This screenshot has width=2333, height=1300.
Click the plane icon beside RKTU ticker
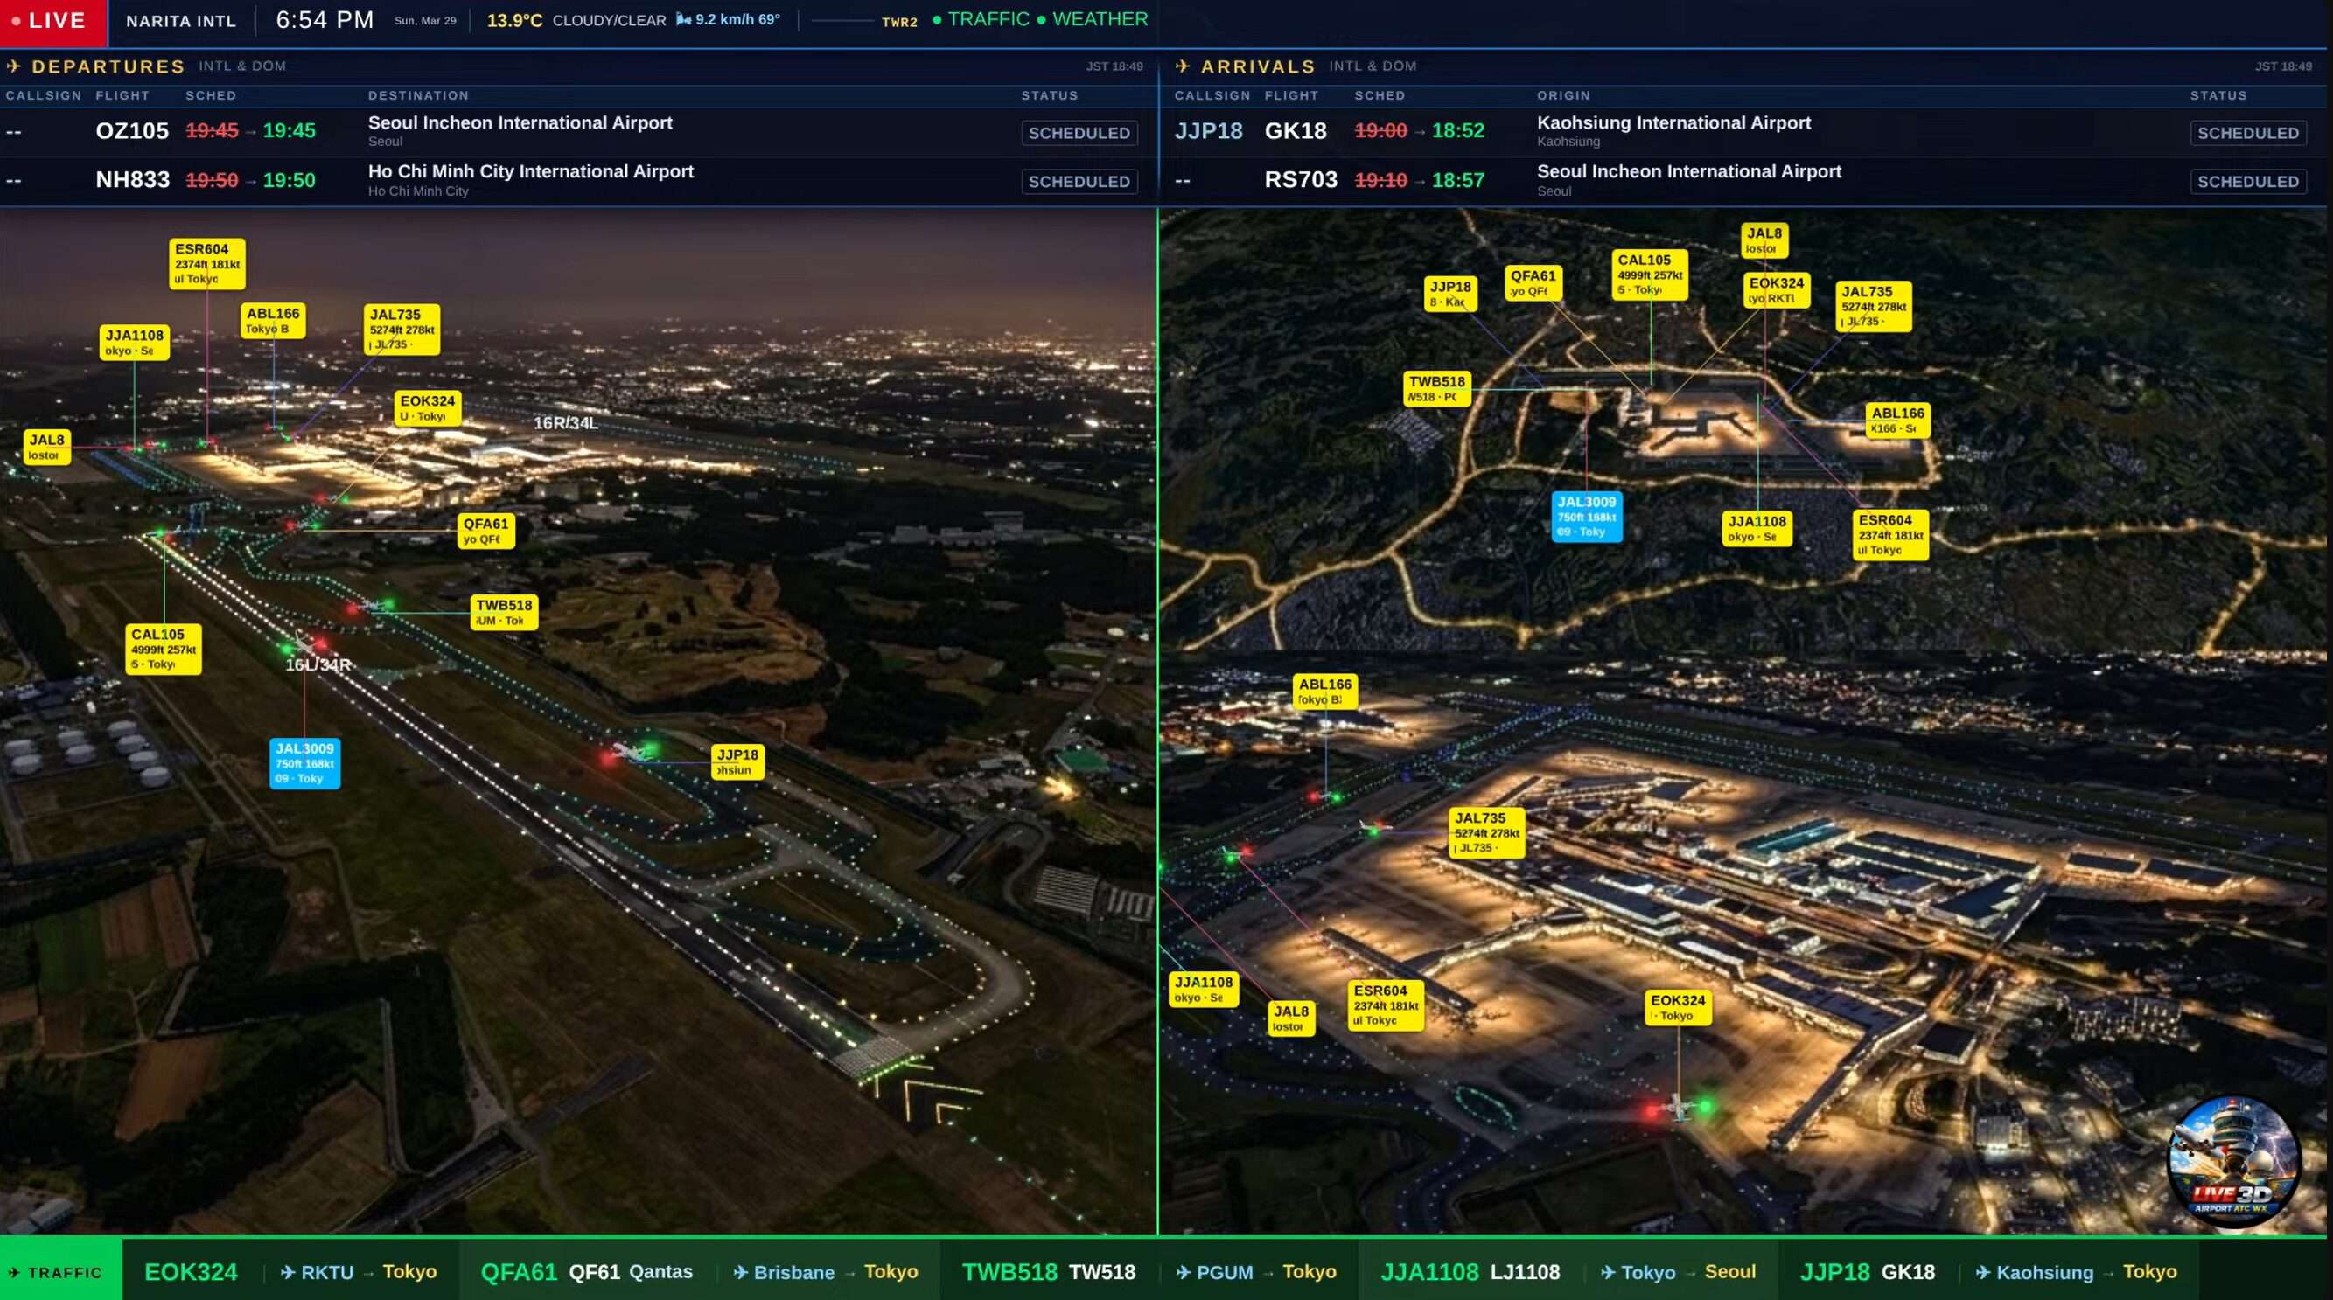288,1272
